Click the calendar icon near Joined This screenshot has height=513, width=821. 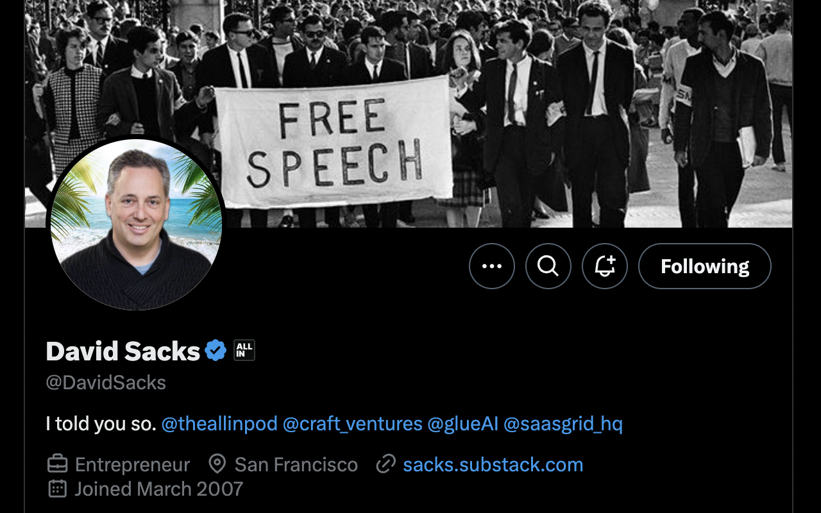(x=58, y=489)
